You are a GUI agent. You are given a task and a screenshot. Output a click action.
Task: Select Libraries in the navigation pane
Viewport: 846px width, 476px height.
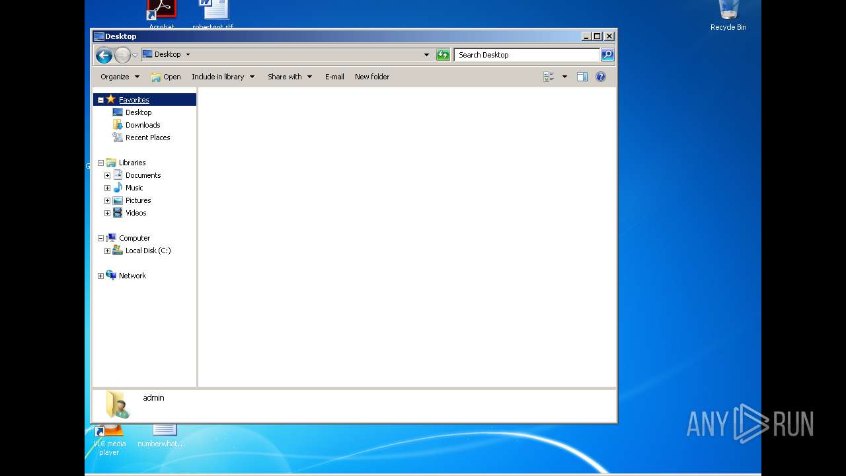tap(132, 163)
